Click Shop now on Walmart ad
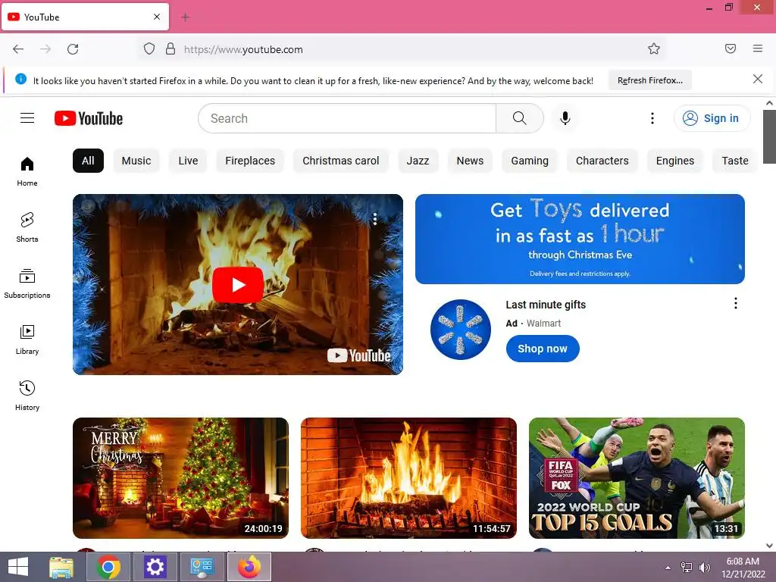The height and width of the screenshot is (582, 776). click(x=543, y=349)
